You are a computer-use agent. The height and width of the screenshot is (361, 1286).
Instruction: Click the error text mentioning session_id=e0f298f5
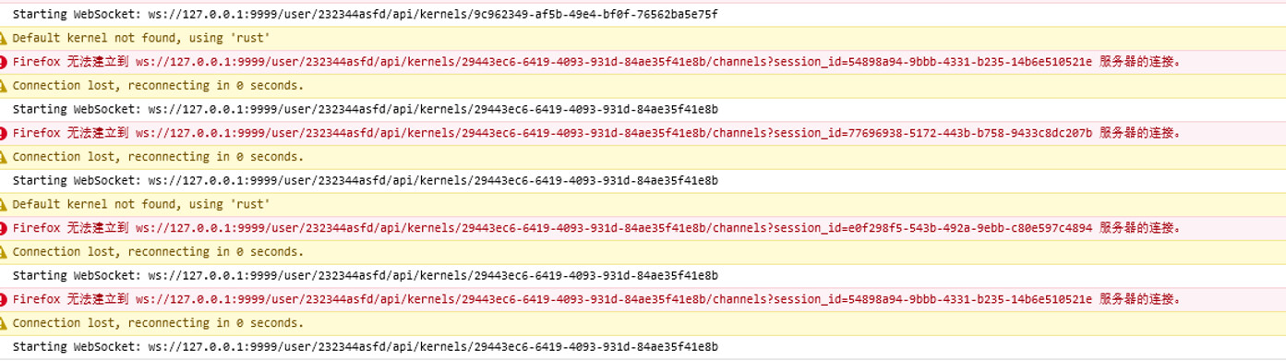[x=596, y=228]
